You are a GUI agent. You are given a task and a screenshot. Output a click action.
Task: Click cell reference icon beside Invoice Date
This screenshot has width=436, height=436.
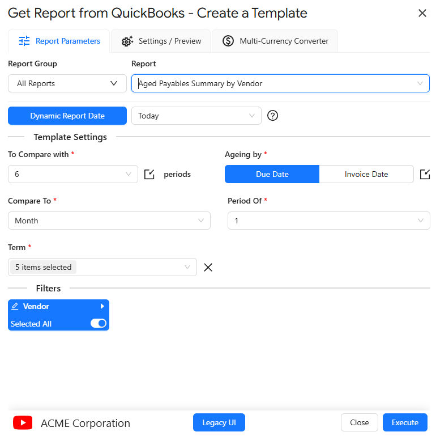[425, 174]
